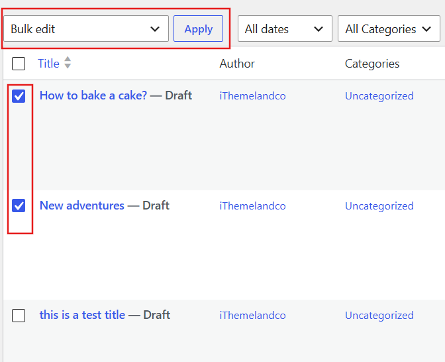Open the 'this is a test title' post
The width and height of the screenshot is (445, 362).
pyautogui.click(x=82, y=315)
